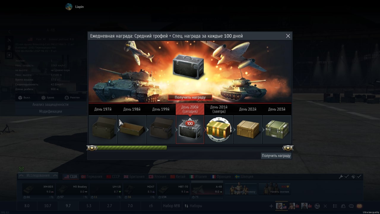
Task: Open the Liapin player profile avatar
Action: tap(69, 7)
